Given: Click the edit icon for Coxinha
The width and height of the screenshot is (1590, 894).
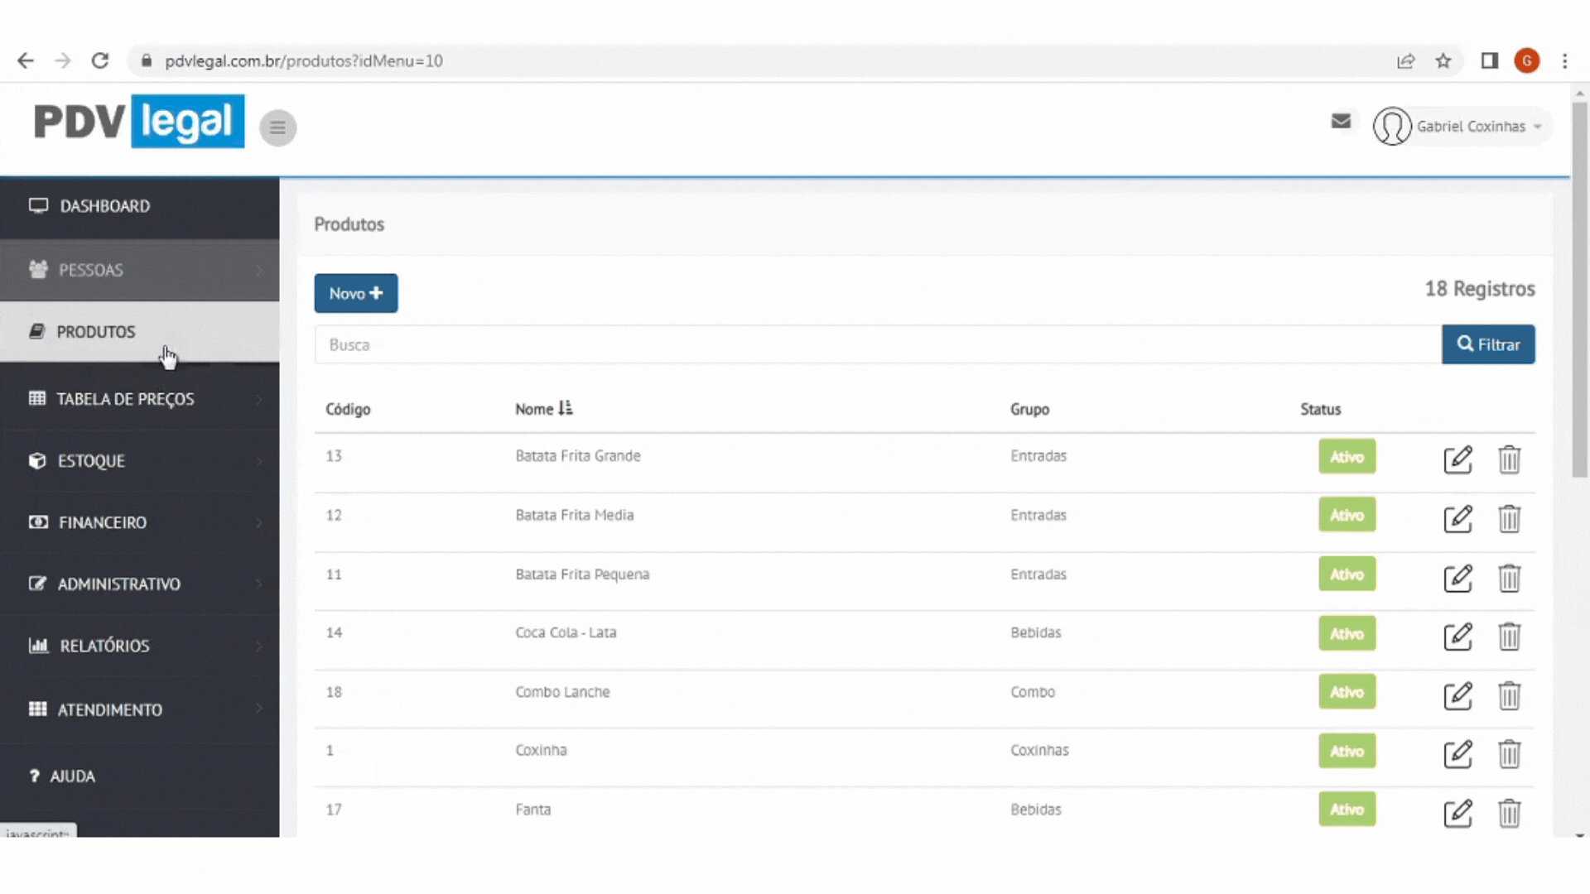Looking at the screenshot, I should [x=1457, y=754].
